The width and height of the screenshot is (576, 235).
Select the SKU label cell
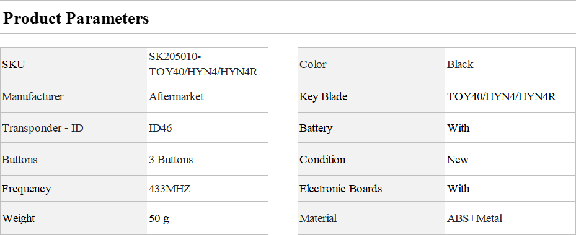pyautogui.click(x=73, y=64)
